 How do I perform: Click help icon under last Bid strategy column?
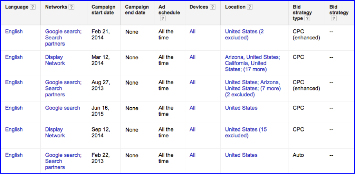[333, 19]
